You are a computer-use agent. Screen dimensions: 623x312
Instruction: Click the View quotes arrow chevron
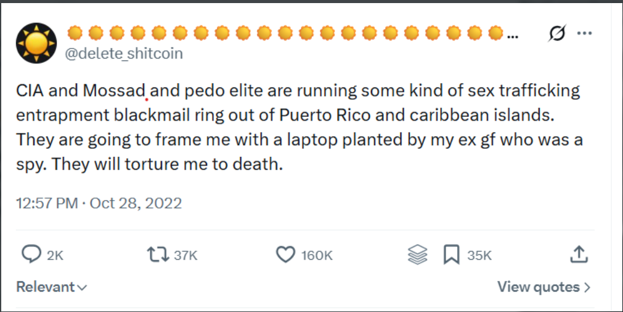point(587,287)
